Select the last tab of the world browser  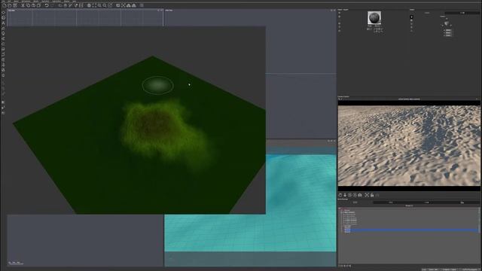(x=462, y=202)
